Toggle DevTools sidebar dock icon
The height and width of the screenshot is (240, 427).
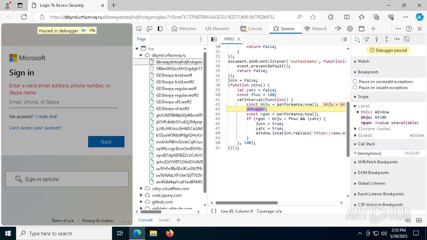tap(160, 29)
